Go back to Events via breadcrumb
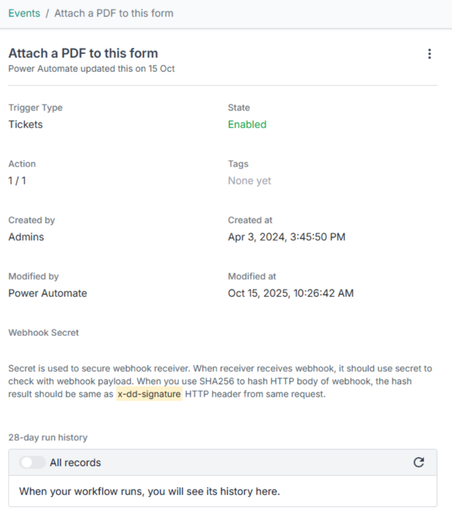Viewport: 452px width, 519px height. pos(24,13)
